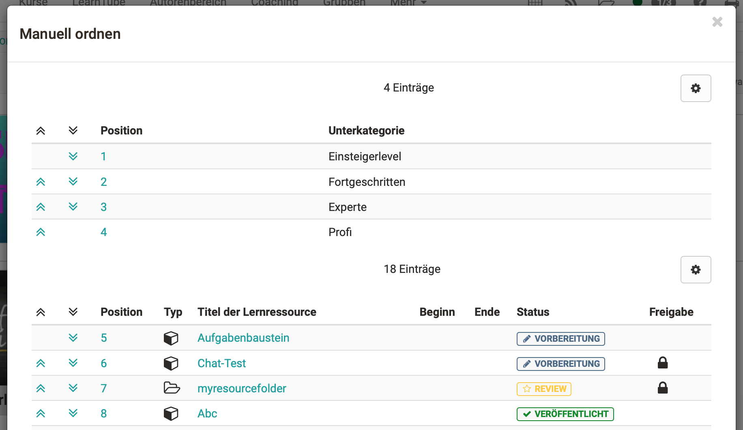Move Experte down one position

pyautogui.click(x=73, y=207)
